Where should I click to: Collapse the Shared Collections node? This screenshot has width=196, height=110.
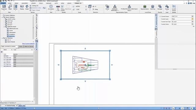2,17
